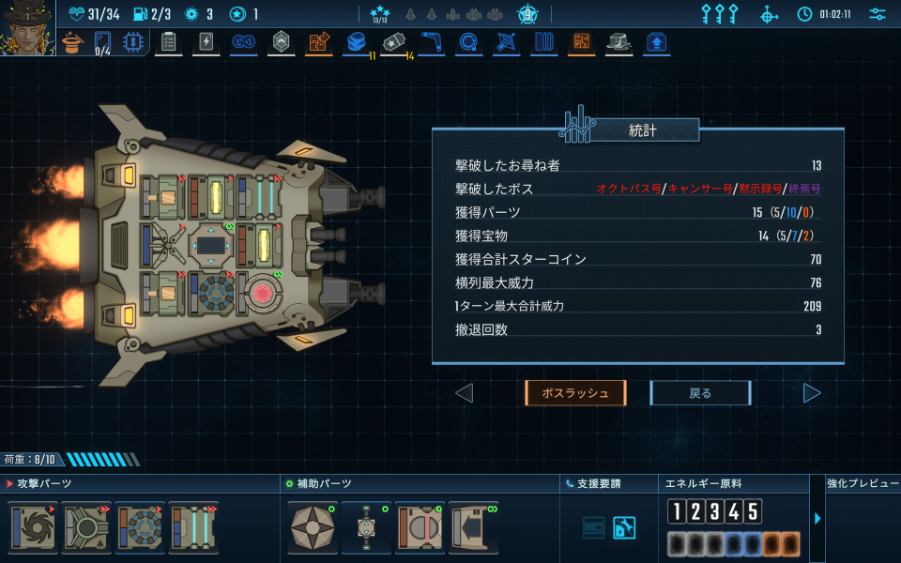Click the repair wrench support icon

point(624,527)
